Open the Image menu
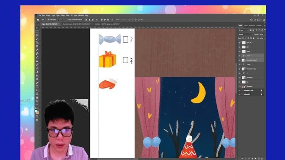The width and height of the screenshot is (285, 160). (x=48, y=16)
